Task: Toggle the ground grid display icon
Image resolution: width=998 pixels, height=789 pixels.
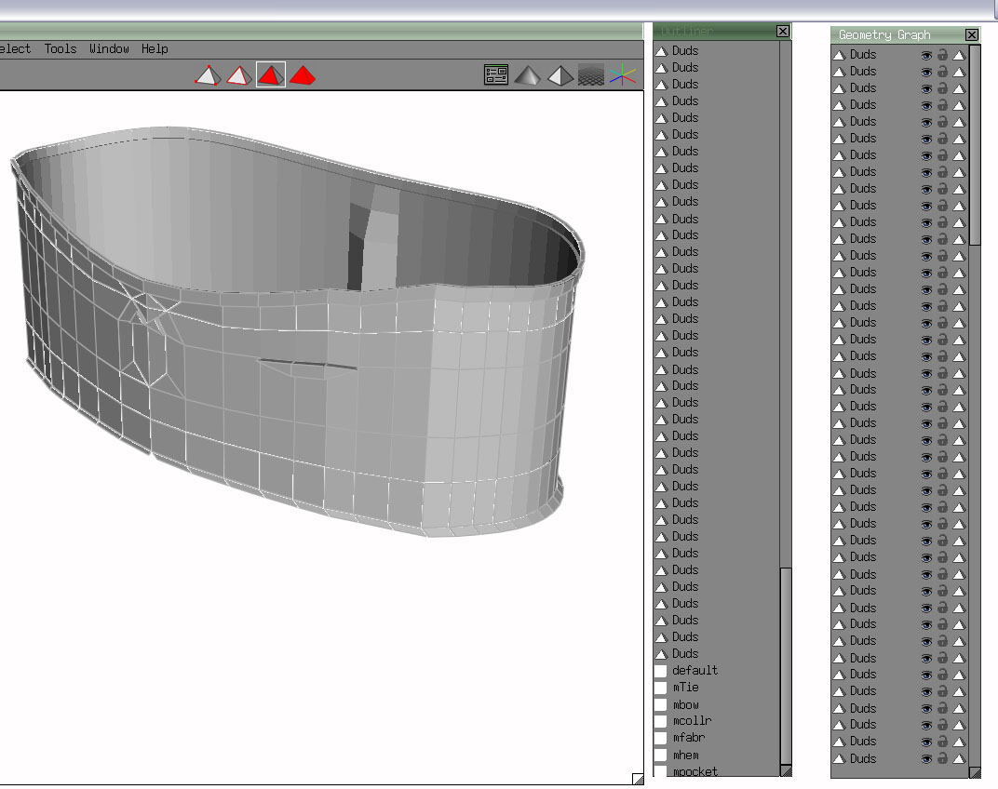Action: point(591,75)
